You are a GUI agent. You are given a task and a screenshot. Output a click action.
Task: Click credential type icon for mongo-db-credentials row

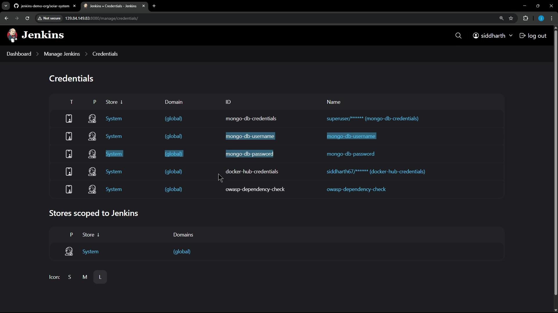pyautogui.click(x=69, y=119)
